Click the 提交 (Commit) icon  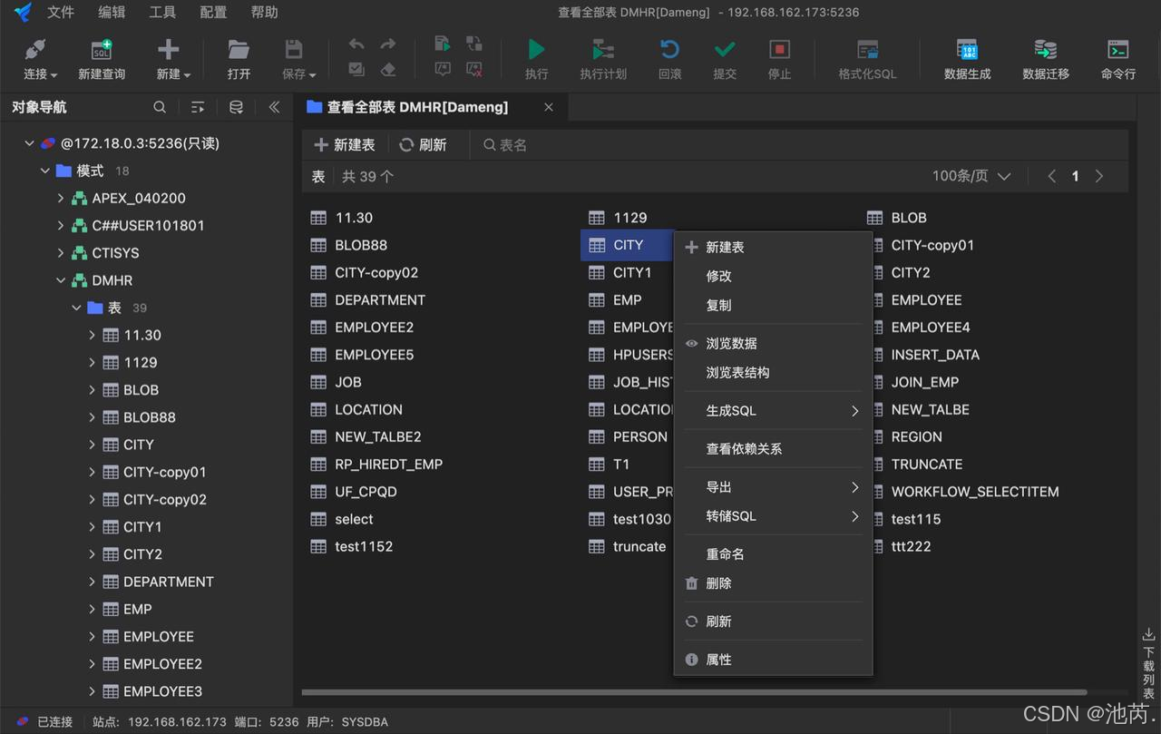(724, 54)
